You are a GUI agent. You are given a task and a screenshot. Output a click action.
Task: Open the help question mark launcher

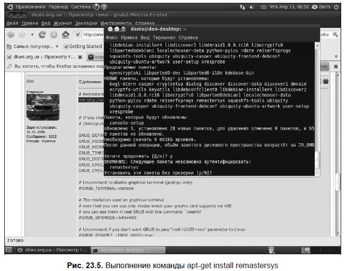104,7
